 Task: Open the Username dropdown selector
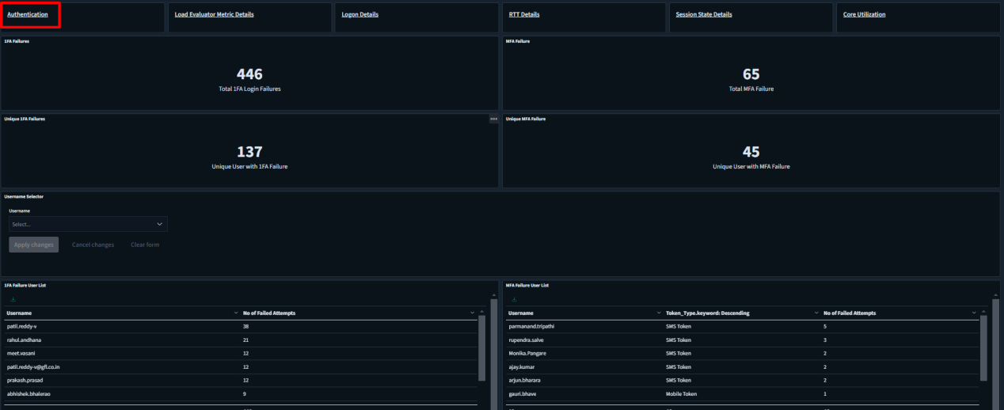tap(88, 225)
